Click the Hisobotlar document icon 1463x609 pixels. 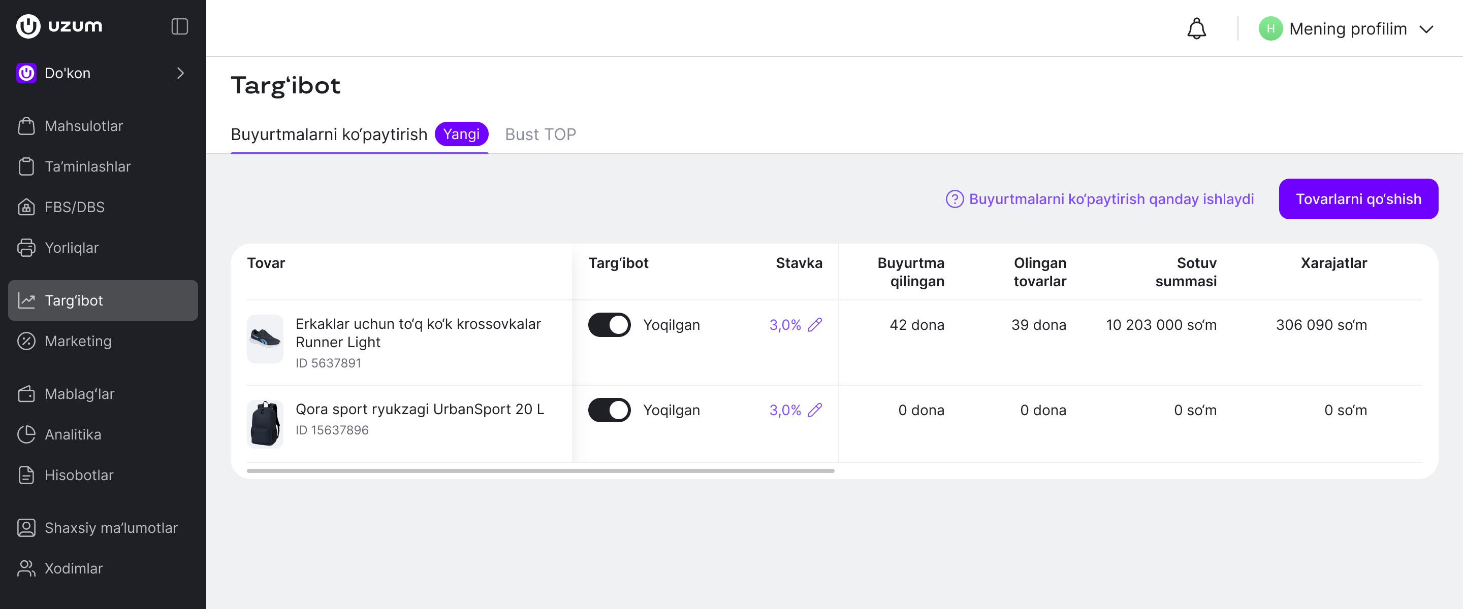coord(26,475)
